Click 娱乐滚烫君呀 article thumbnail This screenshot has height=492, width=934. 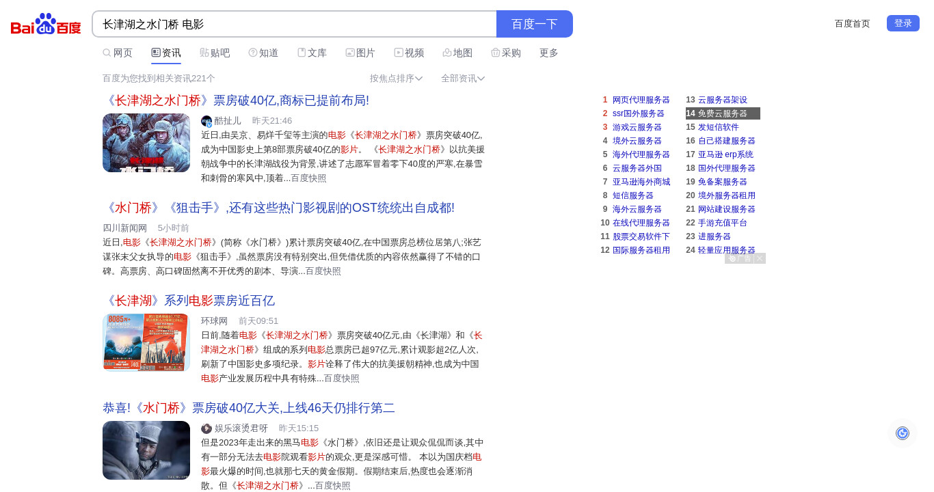tap(146, 450)
